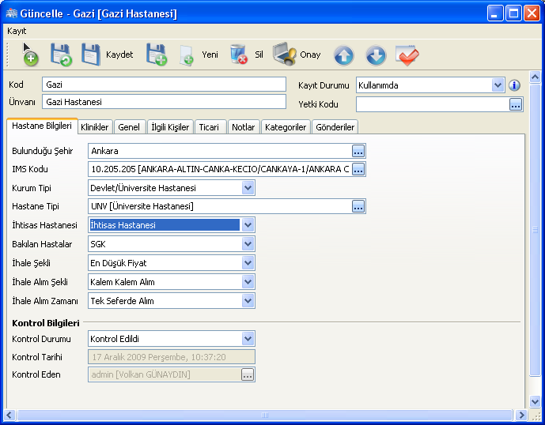Screen dimensions: 545x425
Task: Go to previous record with up arrow
Action: 343,55
